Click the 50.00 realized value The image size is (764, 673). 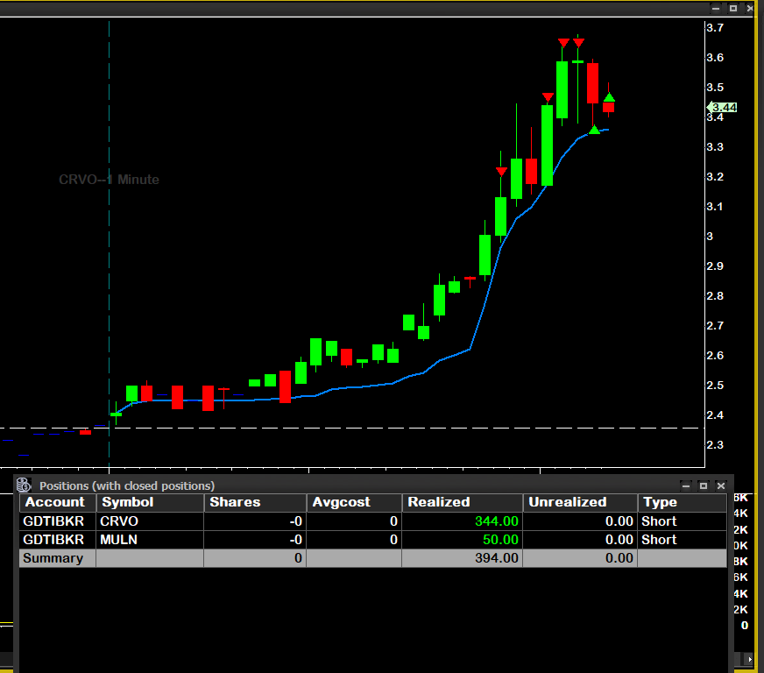[x=500, y=540]
